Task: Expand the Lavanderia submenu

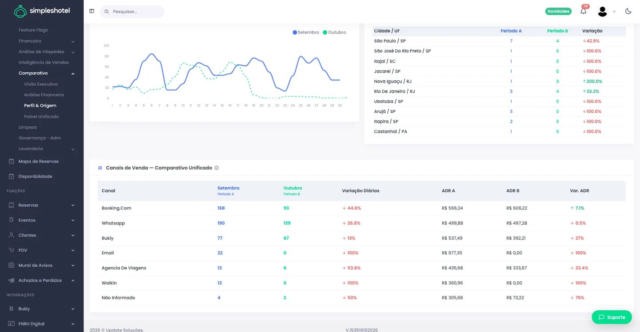Action: (x=73, y=149)
